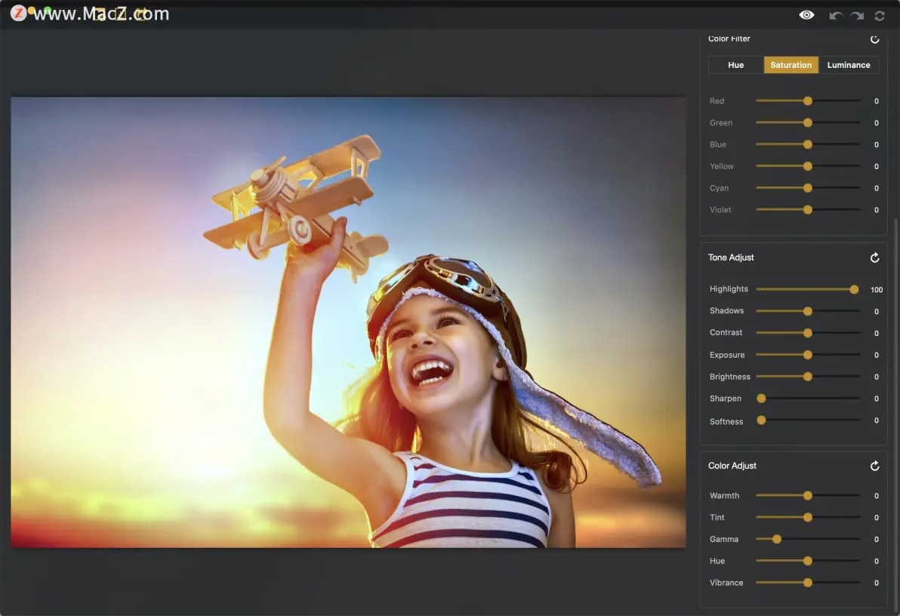Click the Warmth slider handle
This screenshot has height=616, width=900.
click(807, 496)
